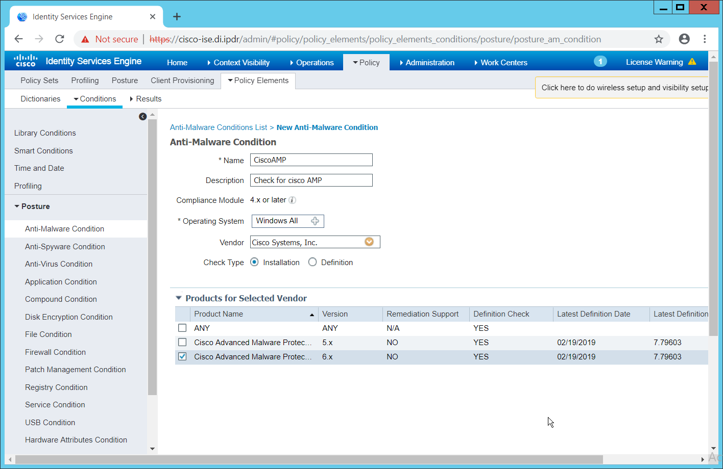This screenshot has height=469, width=723.
Task: Click the Compliance Module info icon
Action: click(x=293, y=200)
